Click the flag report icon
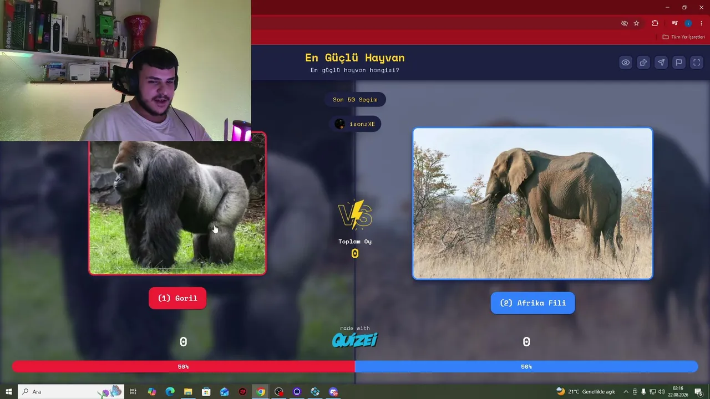The width and height of the screenshot is (710, 399). coord(679,63)
